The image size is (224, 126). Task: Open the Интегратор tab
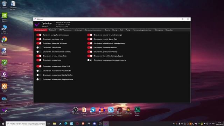pos(159,30)
